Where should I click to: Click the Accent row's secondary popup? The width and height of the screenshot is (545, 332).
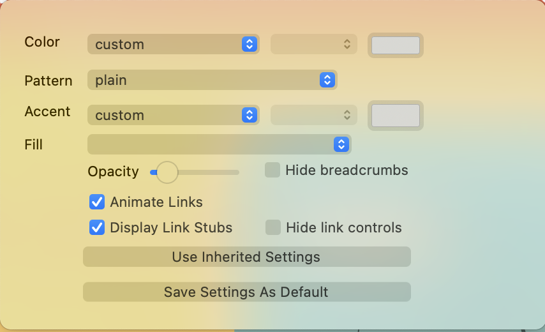(313, 115)
